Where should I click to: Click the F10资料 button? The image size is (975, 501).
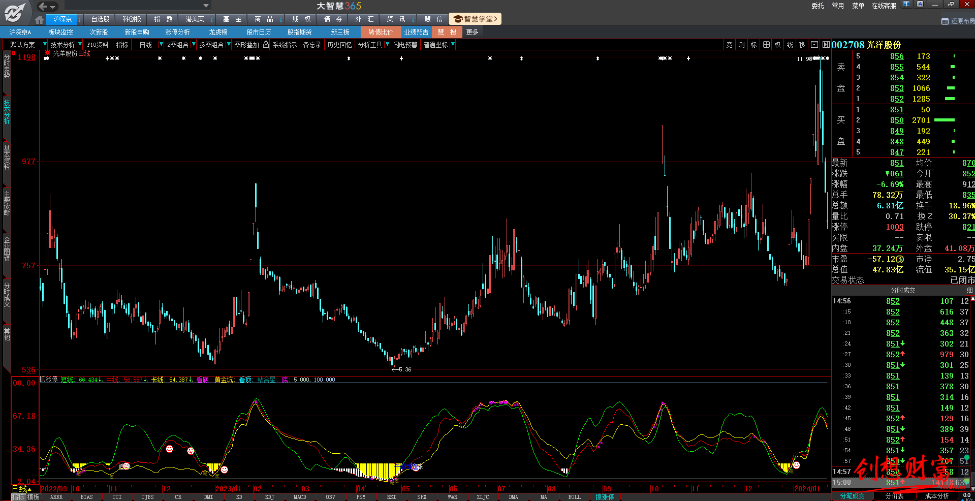point(98,45)
